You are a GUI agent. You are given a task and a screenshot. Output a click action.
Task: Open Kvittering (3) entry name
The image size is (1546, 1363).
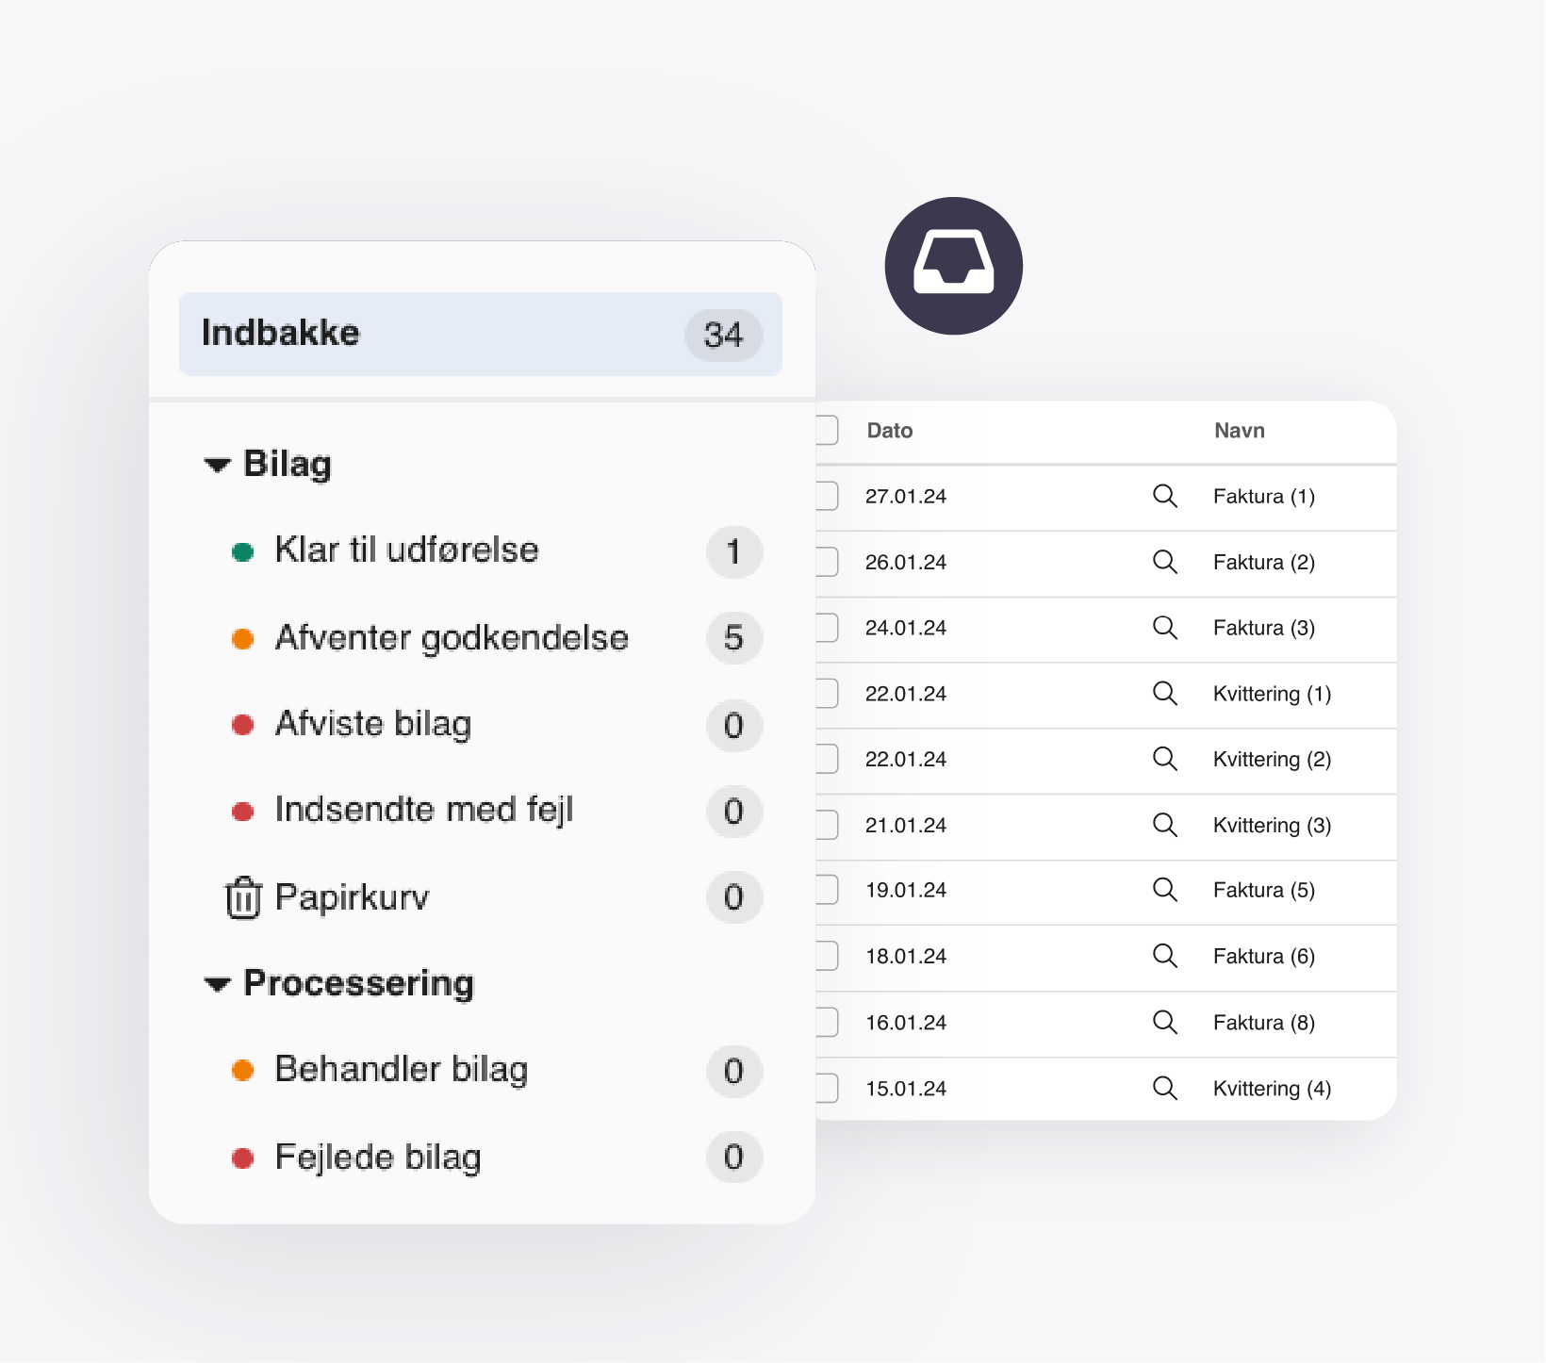point(1273,826)
